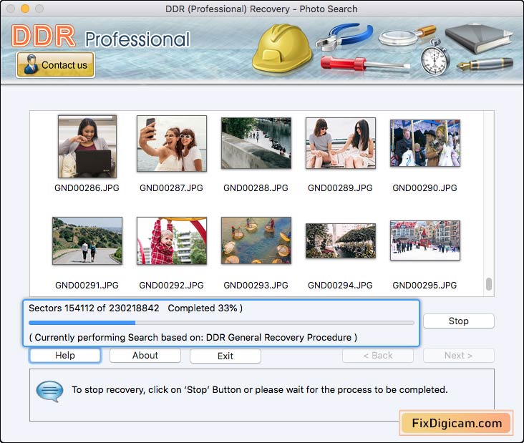Click the DDR logo

coord(44,36)
